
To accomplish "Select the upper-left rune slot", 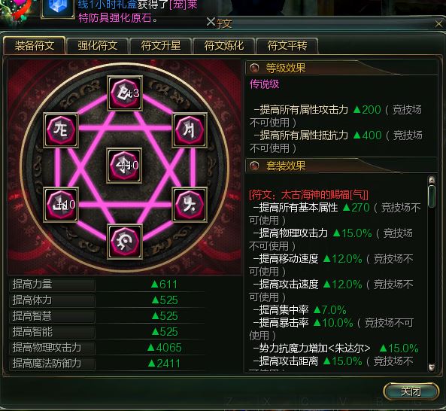I will (61, 129).
